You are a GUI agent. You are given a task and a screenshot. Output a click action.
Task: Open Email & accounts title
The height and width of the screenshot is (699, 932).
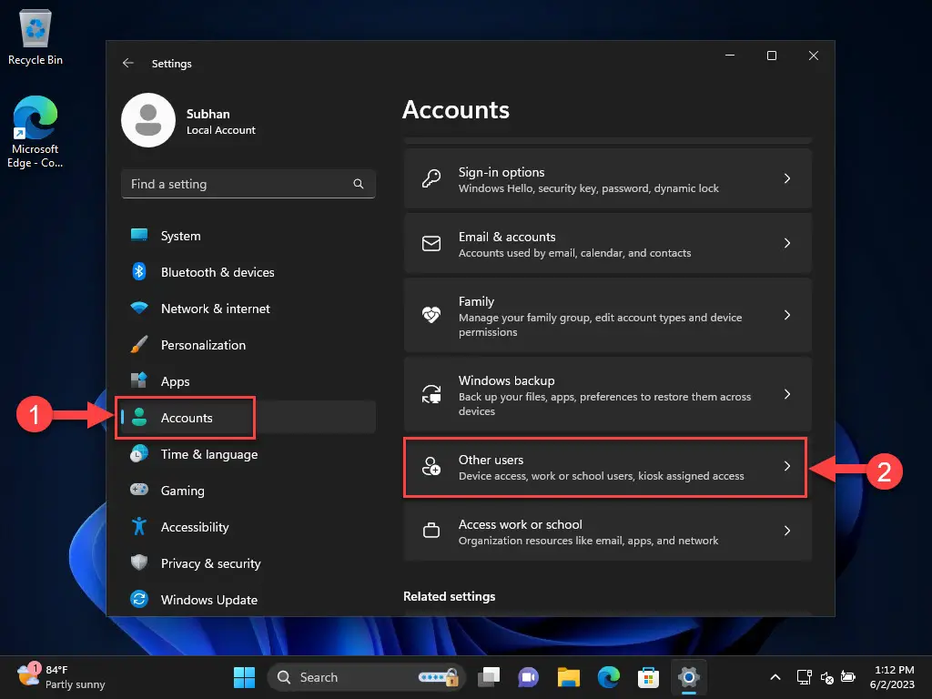[507, 237]
